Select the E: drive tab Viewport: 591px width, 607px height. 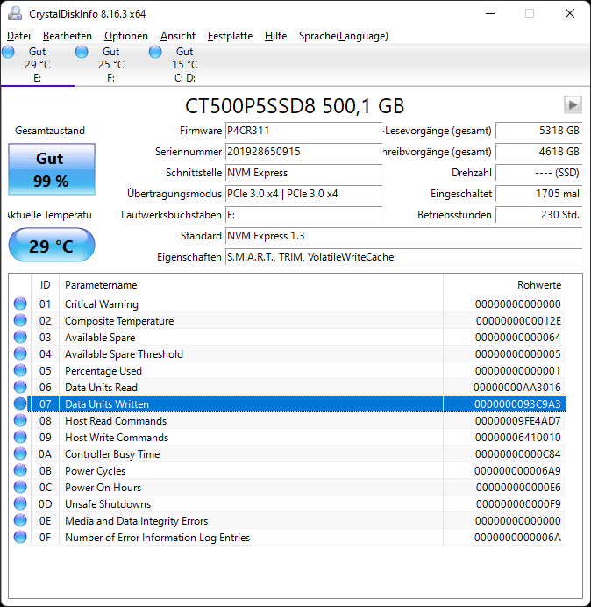pyautogui.click(x=37, y=65)
